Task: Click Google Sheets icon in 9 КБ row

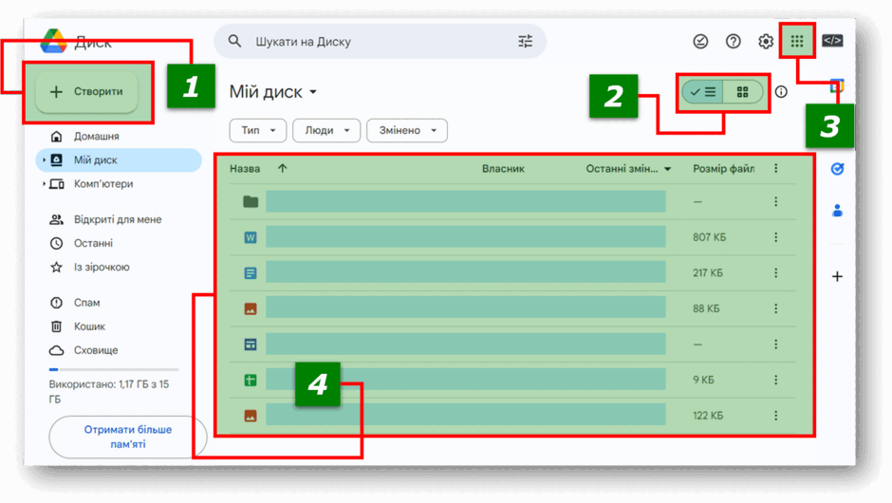Action: pyautogui.click(x=251, y=380)
